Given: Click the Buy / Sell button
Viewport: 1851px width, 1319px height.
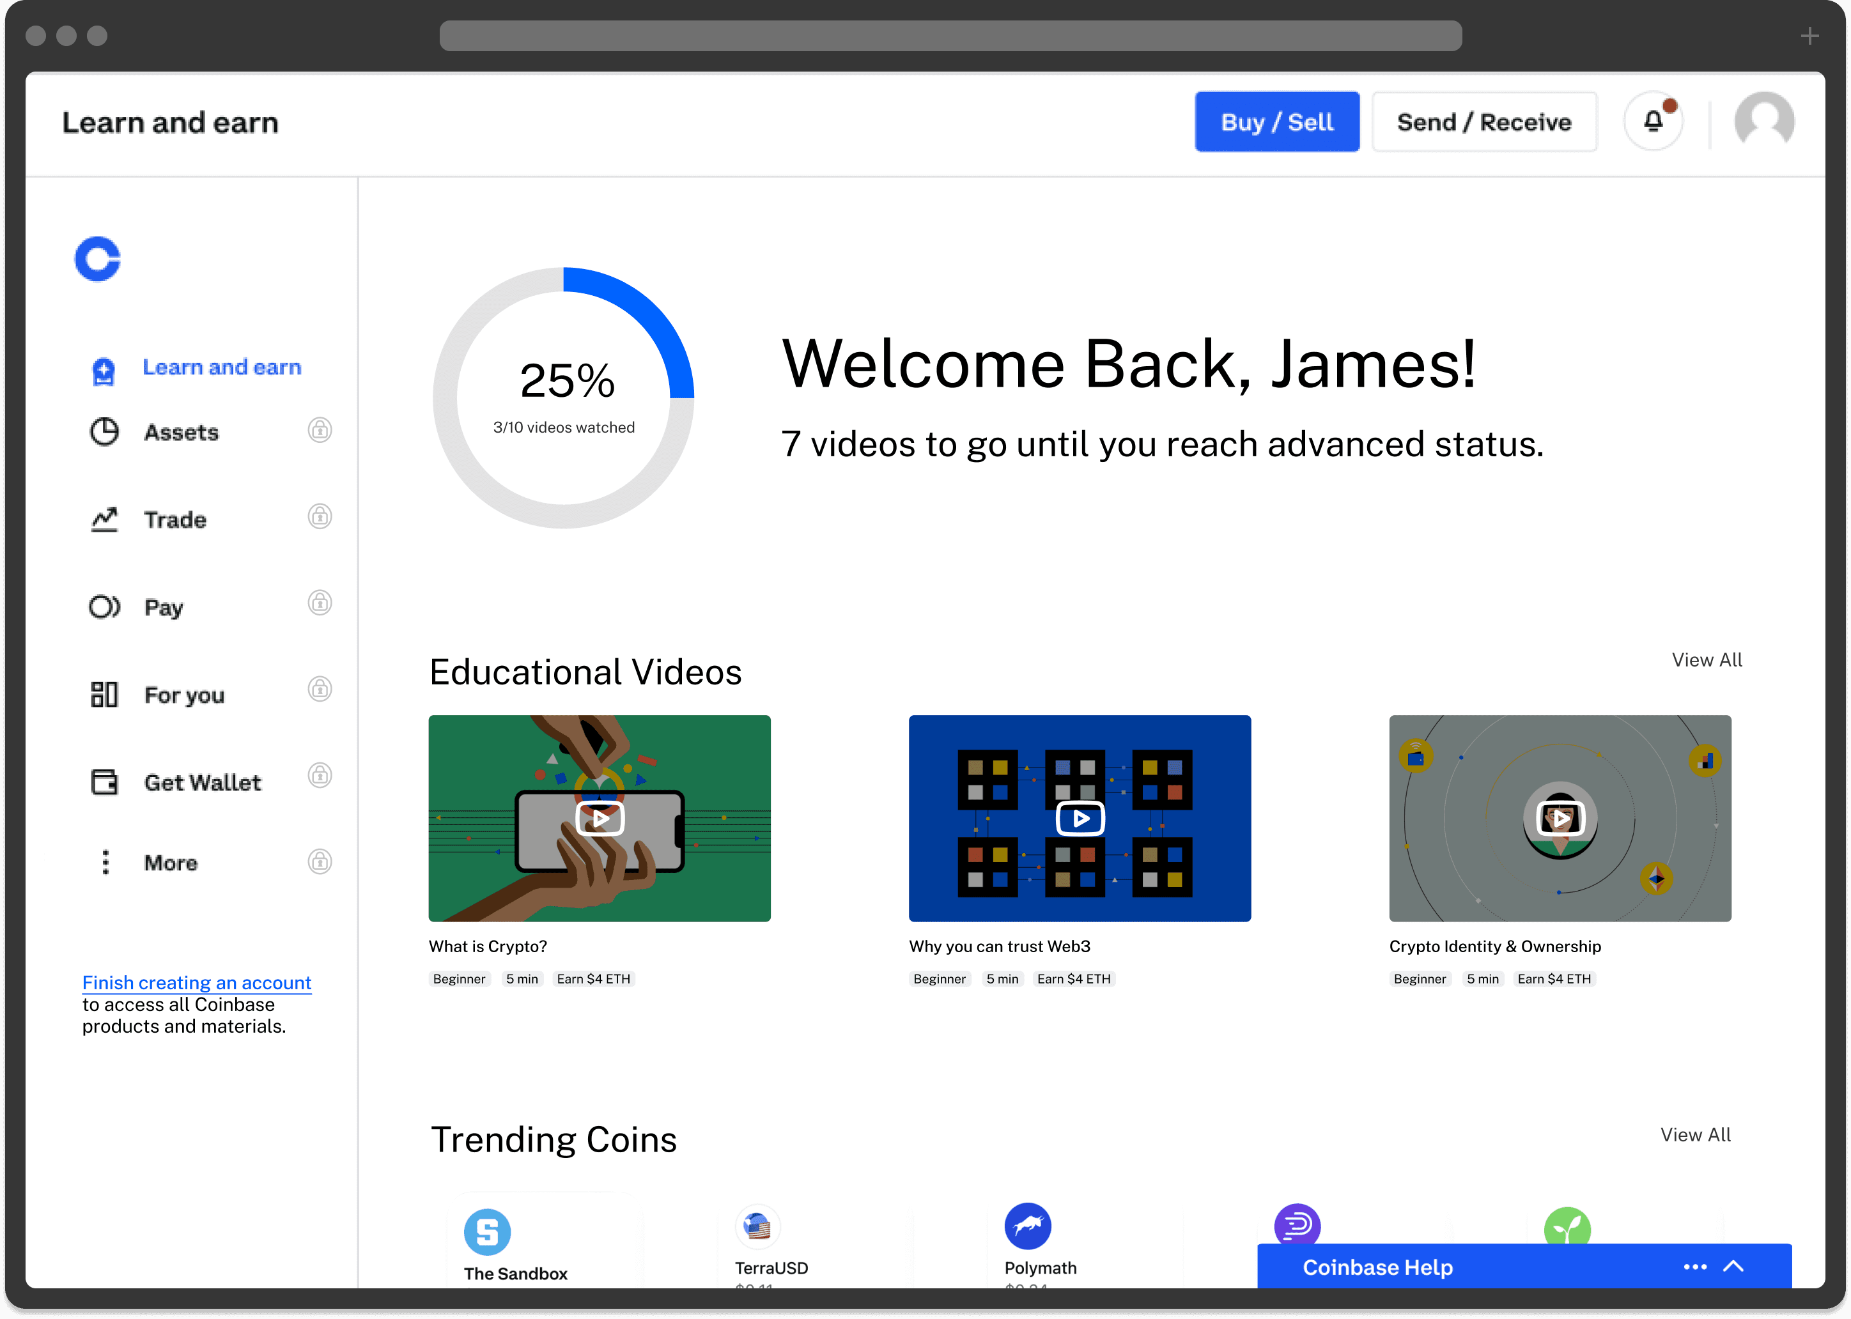Looking at the screenshot, I should point(1277,122).
